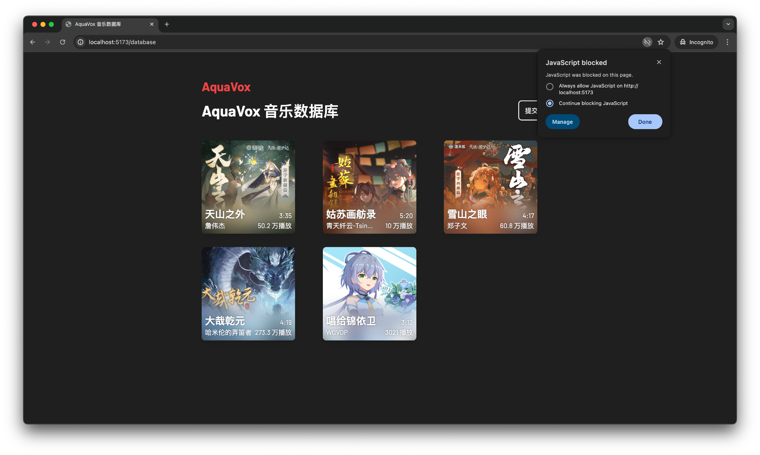The image size is (760, 455).
Task: Close the JavaScript blocked popup with the X
Action: [x=659, y=62]
